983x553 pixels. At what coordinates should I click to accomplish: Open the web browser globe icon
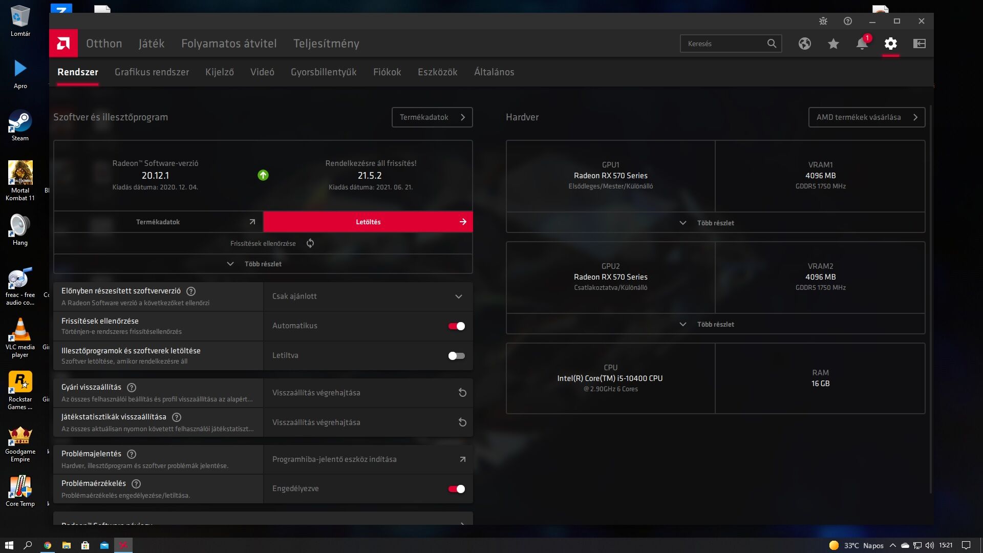pos(805,44)
